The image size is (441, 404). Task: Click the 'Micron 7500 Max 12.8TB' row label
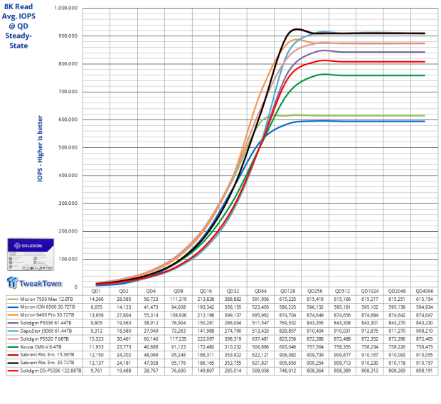click(46, 299)
